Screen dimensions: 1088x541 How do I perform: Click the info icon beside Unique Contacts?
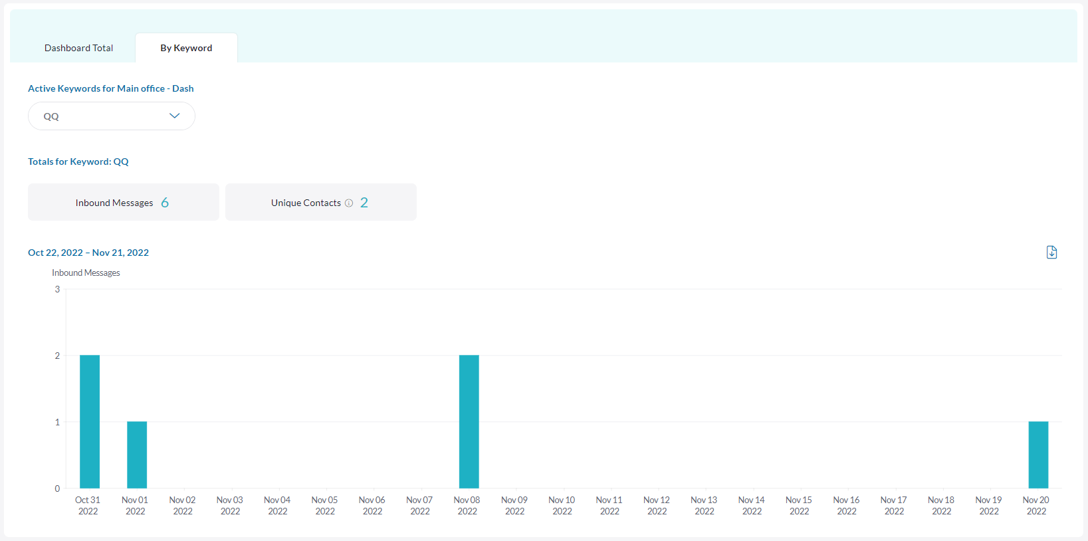pyautogui.click(x=349, y=203)
